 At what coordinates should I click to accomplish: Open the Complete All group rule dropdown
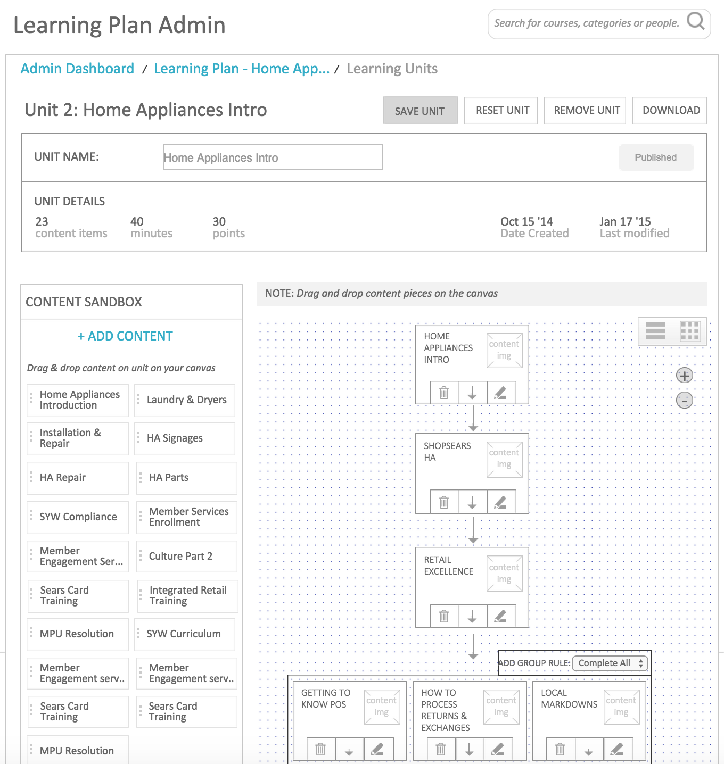point(610,663)
